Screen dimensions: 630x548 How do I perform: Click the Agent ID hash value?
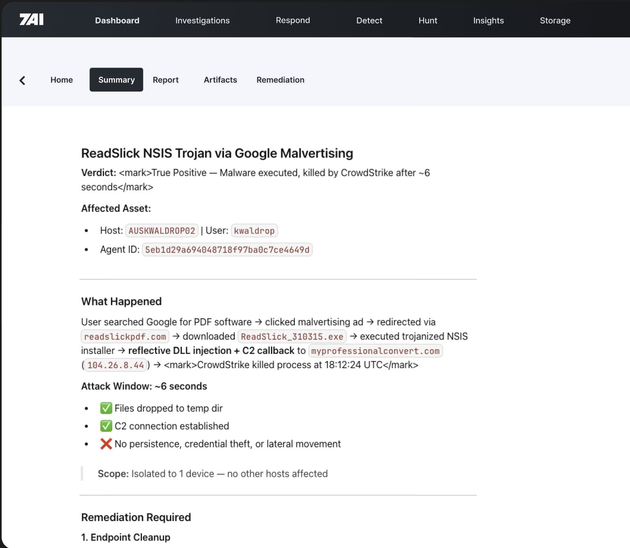(227, 249)
